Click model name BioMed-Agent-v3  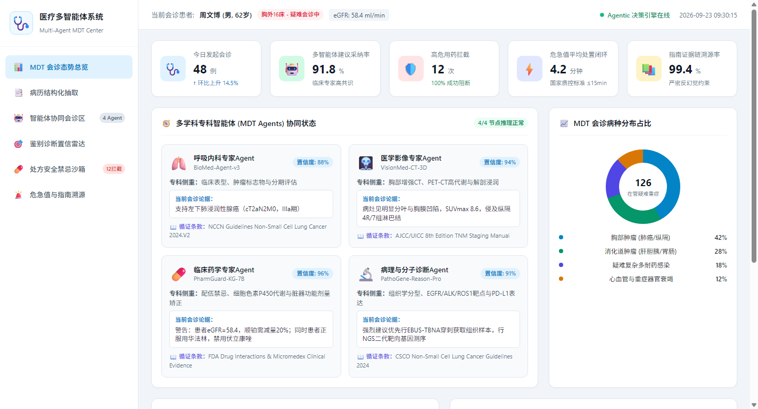pyautogui.click(x=217, y=167)
